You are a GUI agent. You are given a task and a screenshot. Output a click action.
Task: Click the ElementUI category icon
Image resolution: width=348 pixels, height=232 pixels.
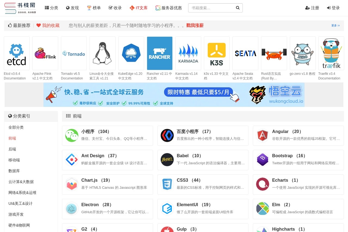(x=167, y=209)
